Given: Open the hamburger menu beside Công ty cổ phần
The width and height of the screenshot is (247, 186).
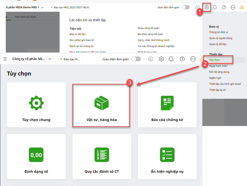Looking at the screenshot, I should pyautogui.click(x=5, y=59).
